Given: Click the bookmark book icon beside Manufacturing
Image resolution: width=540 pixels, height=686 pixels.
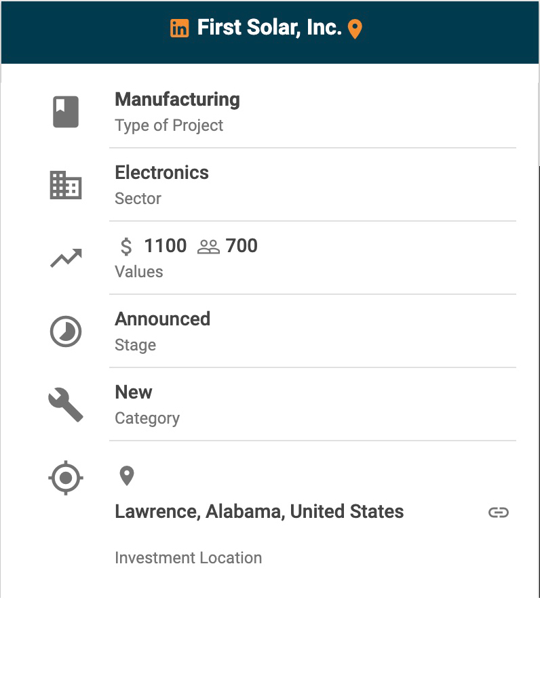Looking at the screenshot, I should pyautogui.click(x=66, y=112).
